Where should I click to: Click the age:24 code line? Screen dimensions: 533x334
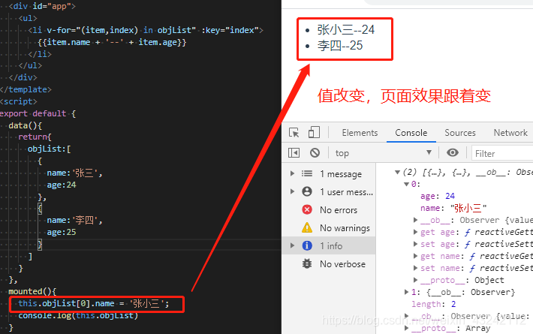[x=62, y=185]
